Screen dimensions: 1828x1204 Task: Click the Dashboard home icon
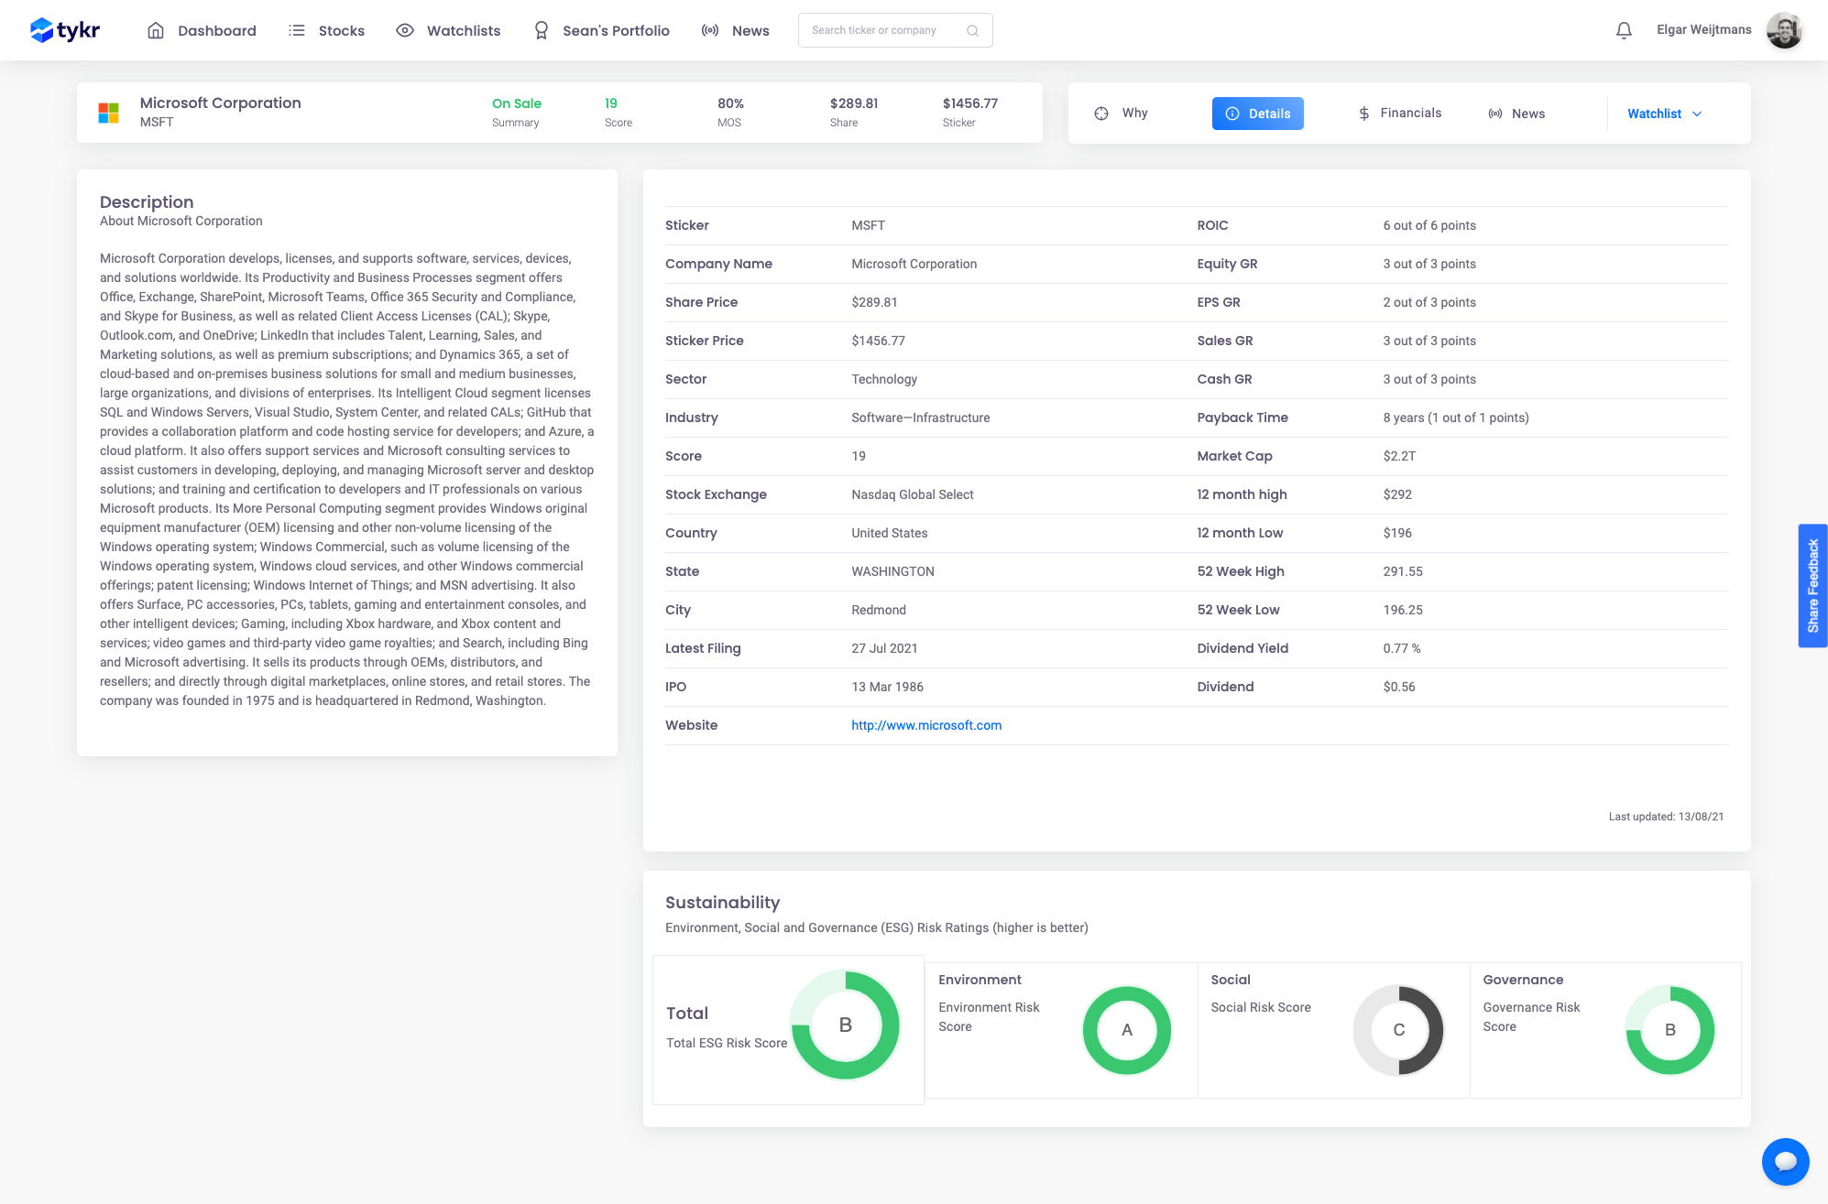pos(156,30)
